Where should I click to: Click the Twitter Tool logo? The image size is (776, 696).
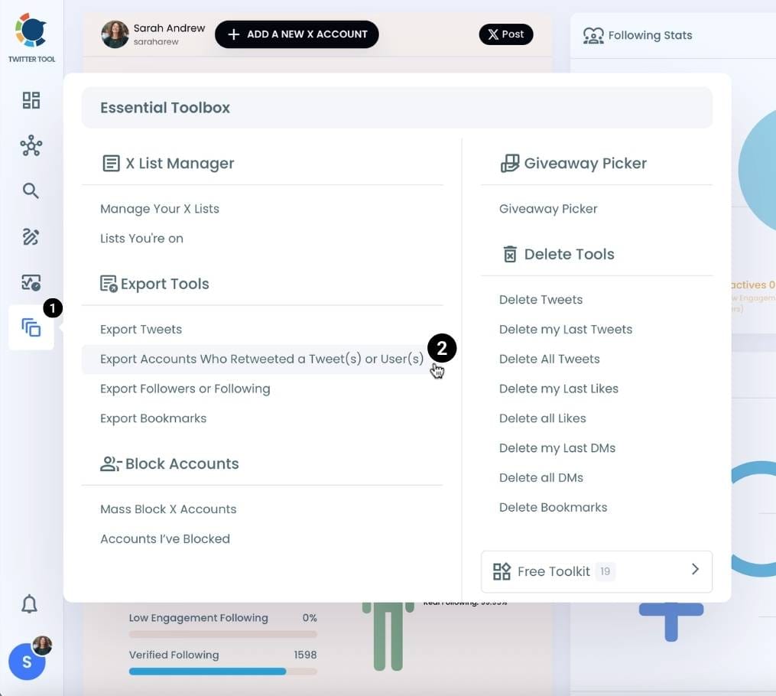[x=31, y=32]
